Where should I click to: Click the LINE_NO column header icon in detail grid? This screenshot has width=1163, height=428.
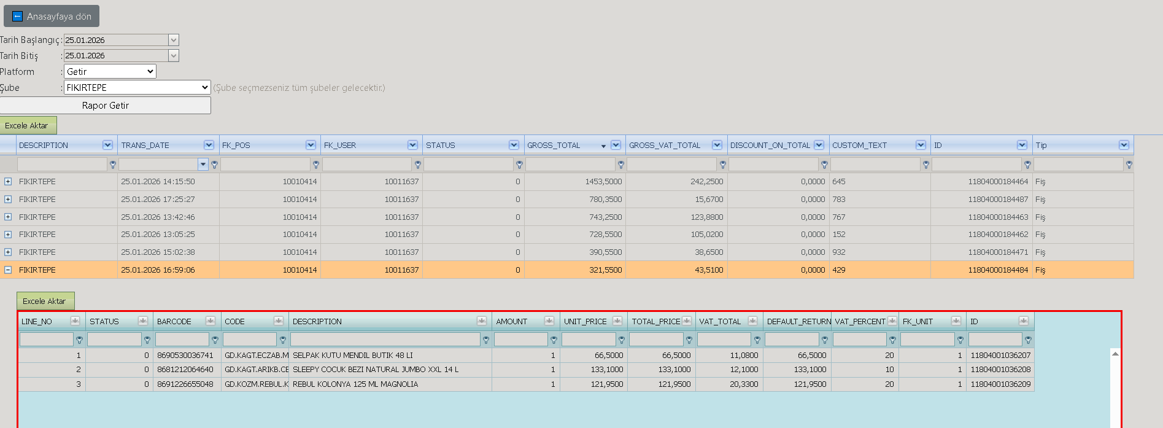point(75,321)
